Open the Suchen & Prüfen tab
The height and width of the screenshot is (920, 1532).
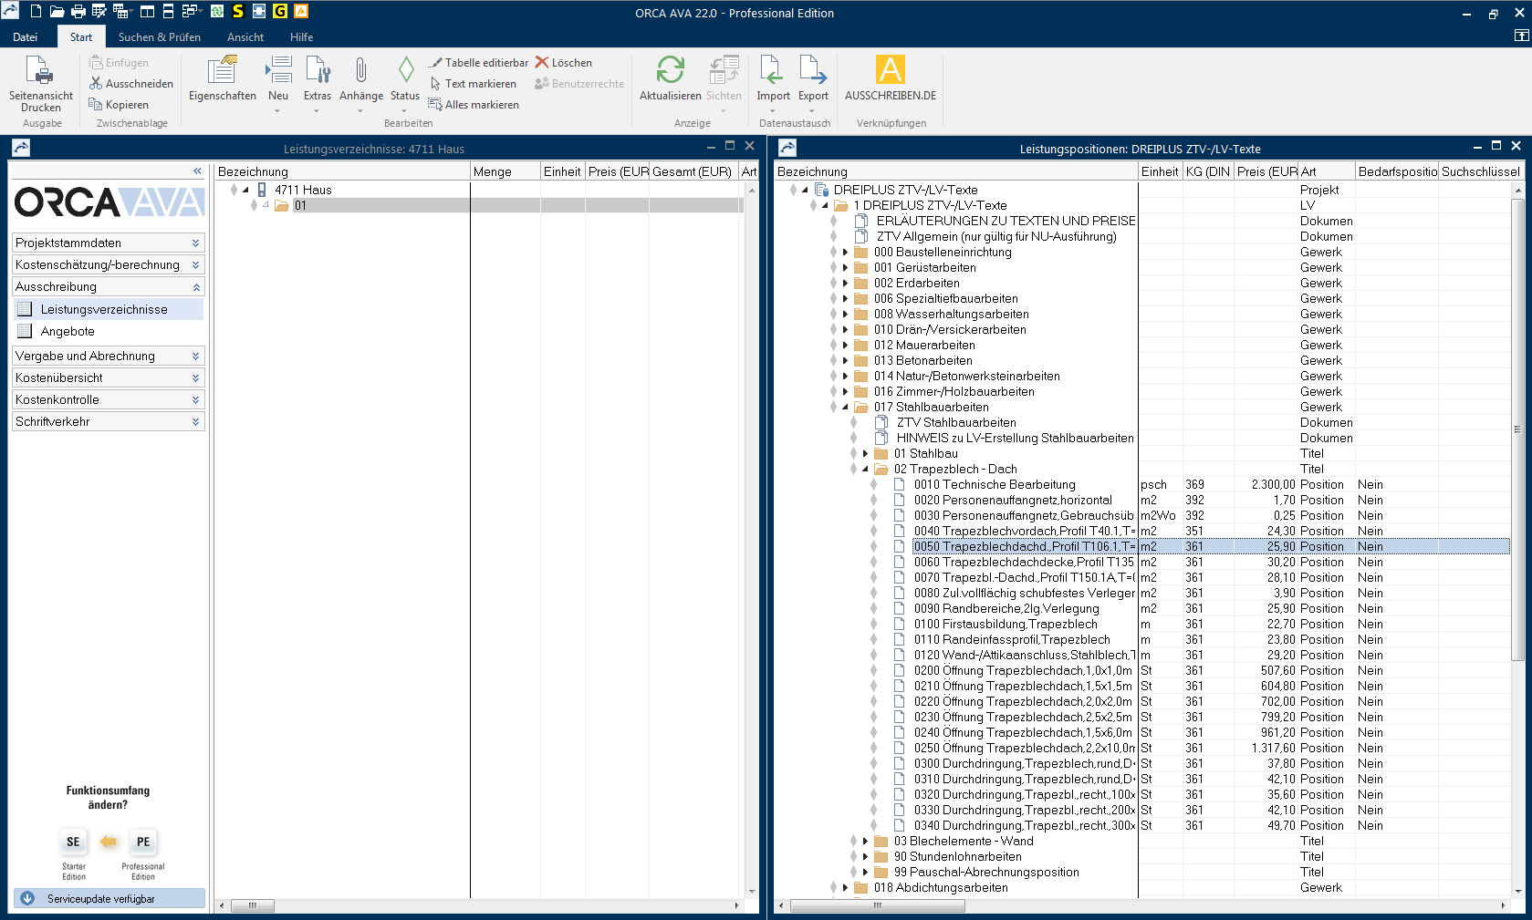159,37
